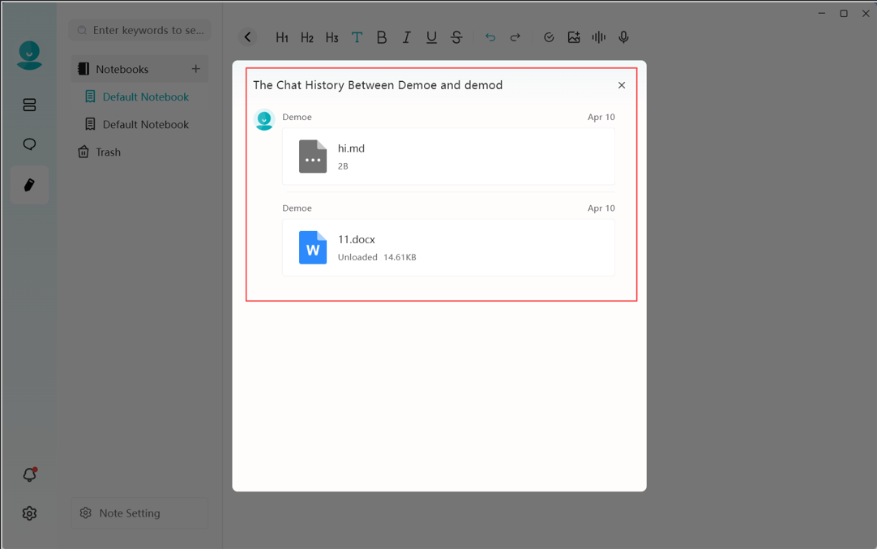Click the Notebooks section header
Screen dimensions: 877x549
coord(140,69)
